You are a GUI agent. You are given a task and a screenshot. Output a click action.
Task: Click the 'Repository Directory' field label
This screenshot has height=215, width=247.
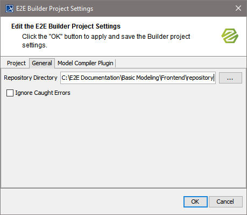(x=31, y=78)
